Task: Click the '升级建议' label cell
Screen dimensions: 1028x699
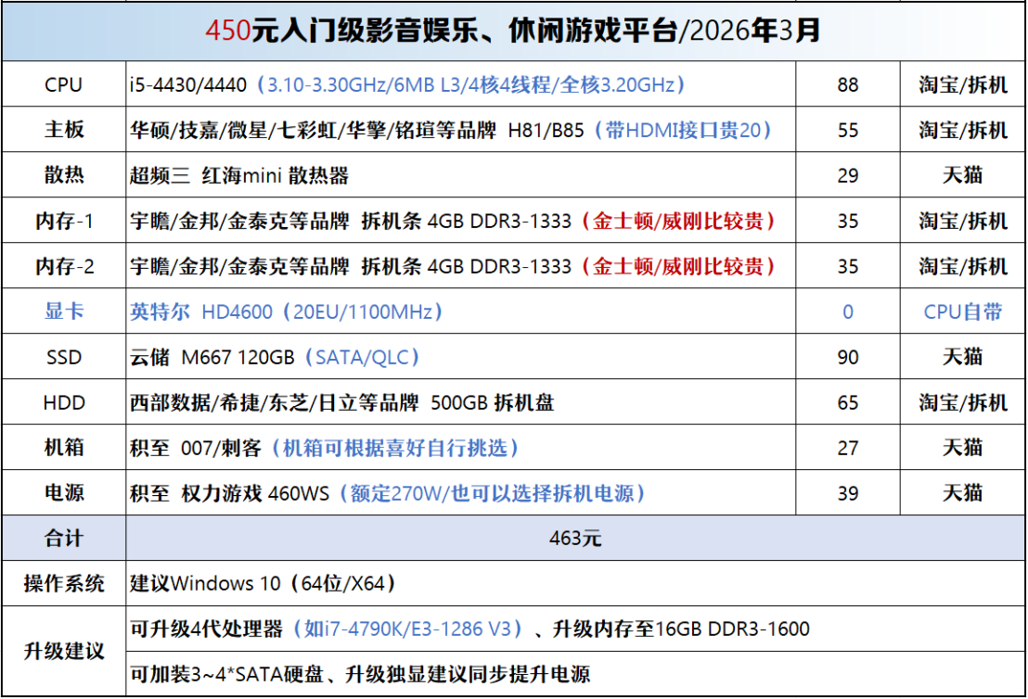Action: 64,651
